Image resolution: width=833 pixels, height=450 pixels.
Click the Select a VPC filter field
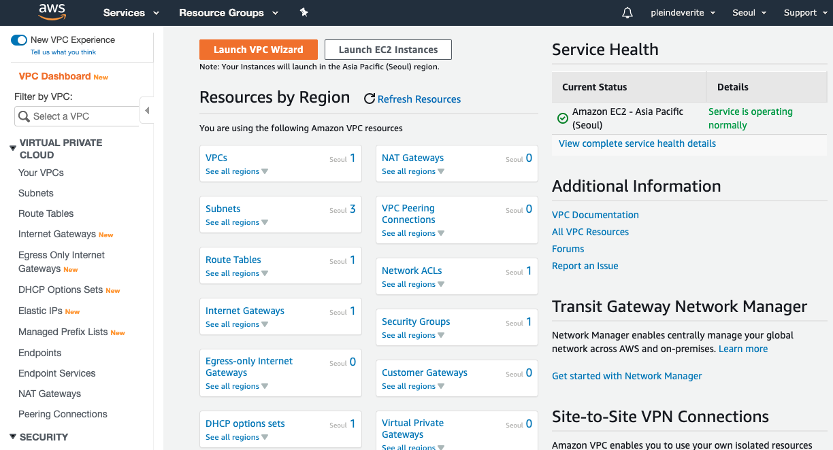click(x=77, y=116)
